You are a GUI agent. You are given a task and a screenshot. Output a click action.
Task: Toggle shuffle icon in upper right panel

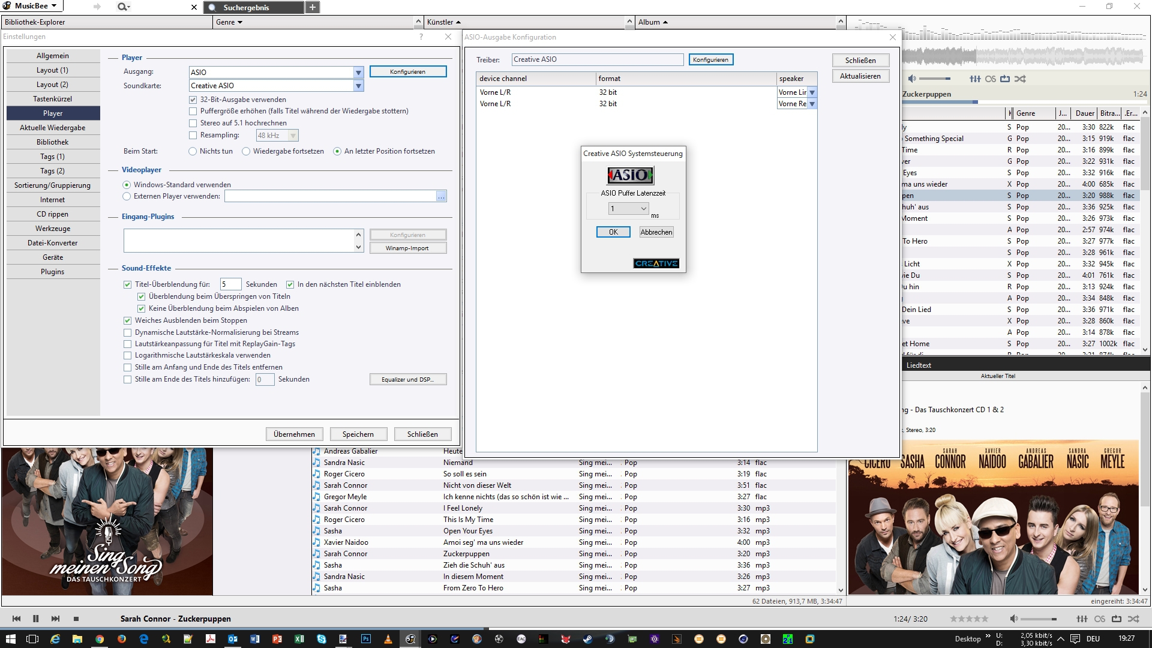click(1020, 79)
